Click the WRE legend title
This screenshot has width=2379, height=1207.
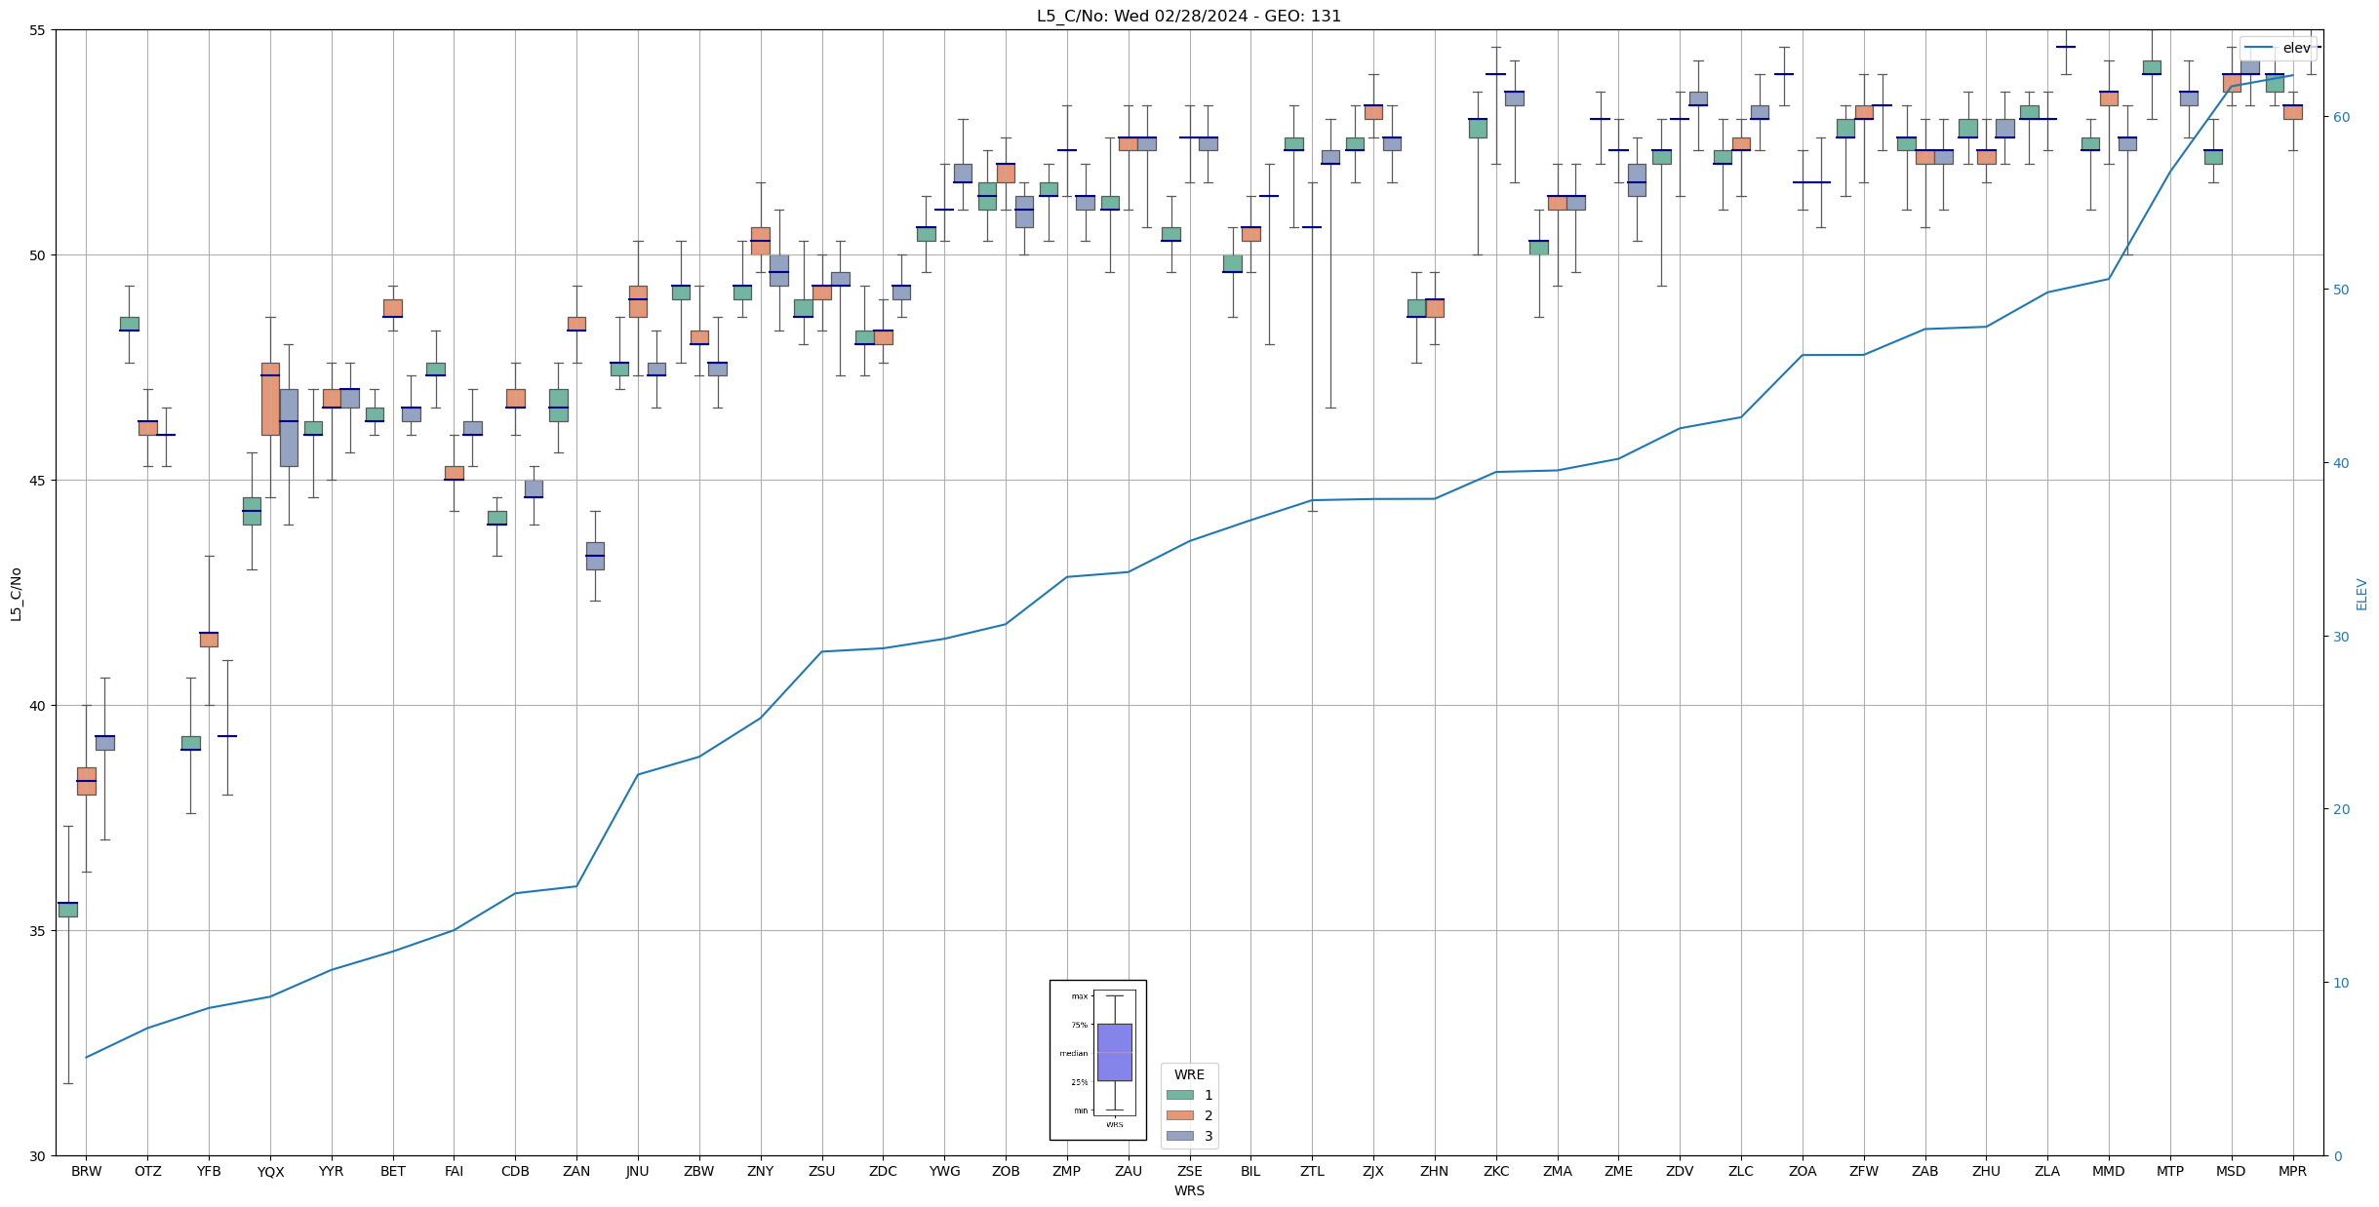pyautogui.click(x=1189, y=1074)
